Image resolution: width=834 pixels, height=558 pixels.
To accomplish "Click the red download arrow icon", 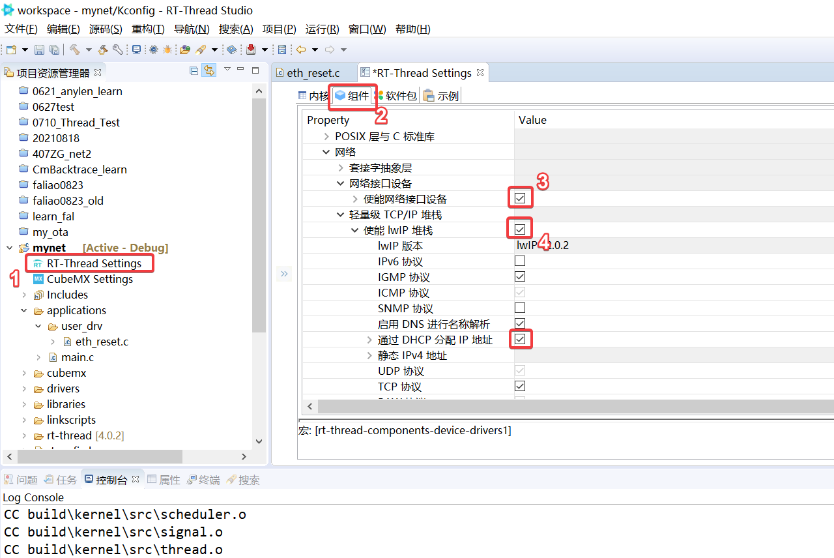I will coord(252,50).
